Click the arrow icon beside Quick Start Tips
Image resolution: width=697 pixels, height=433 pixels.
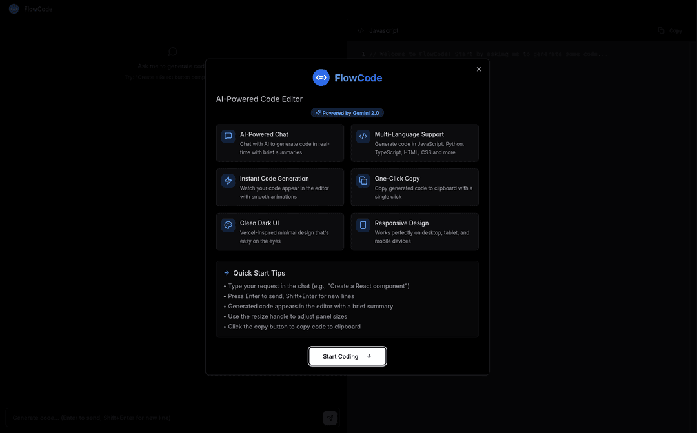point(227,273)
